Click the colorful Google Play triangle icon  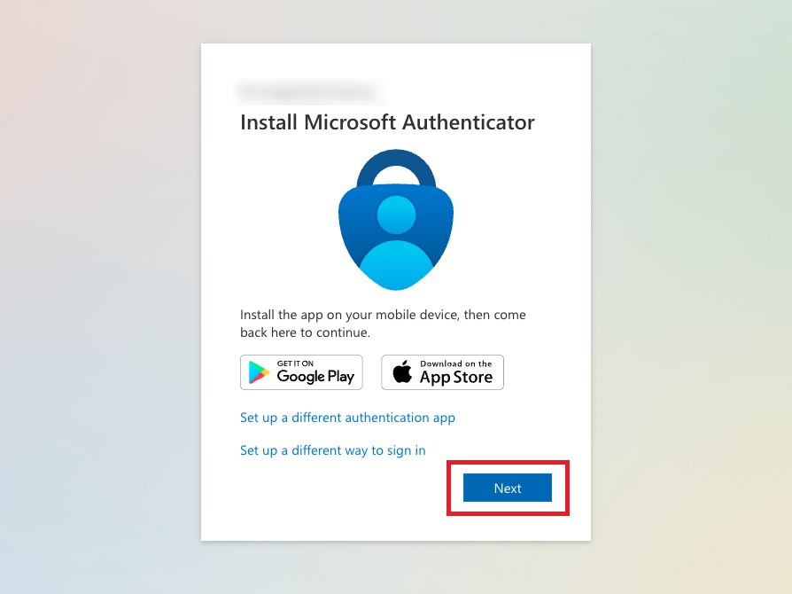point(259,372)
